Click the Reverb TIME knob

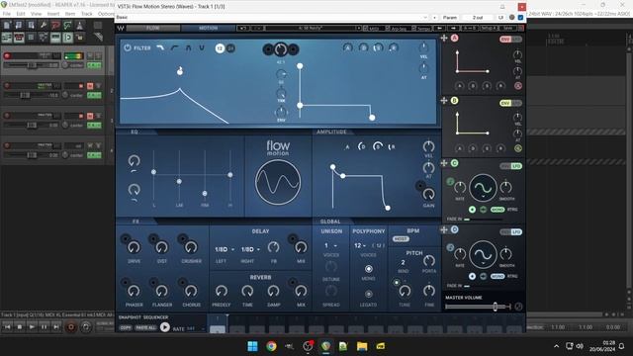click(x=247, y=291)
